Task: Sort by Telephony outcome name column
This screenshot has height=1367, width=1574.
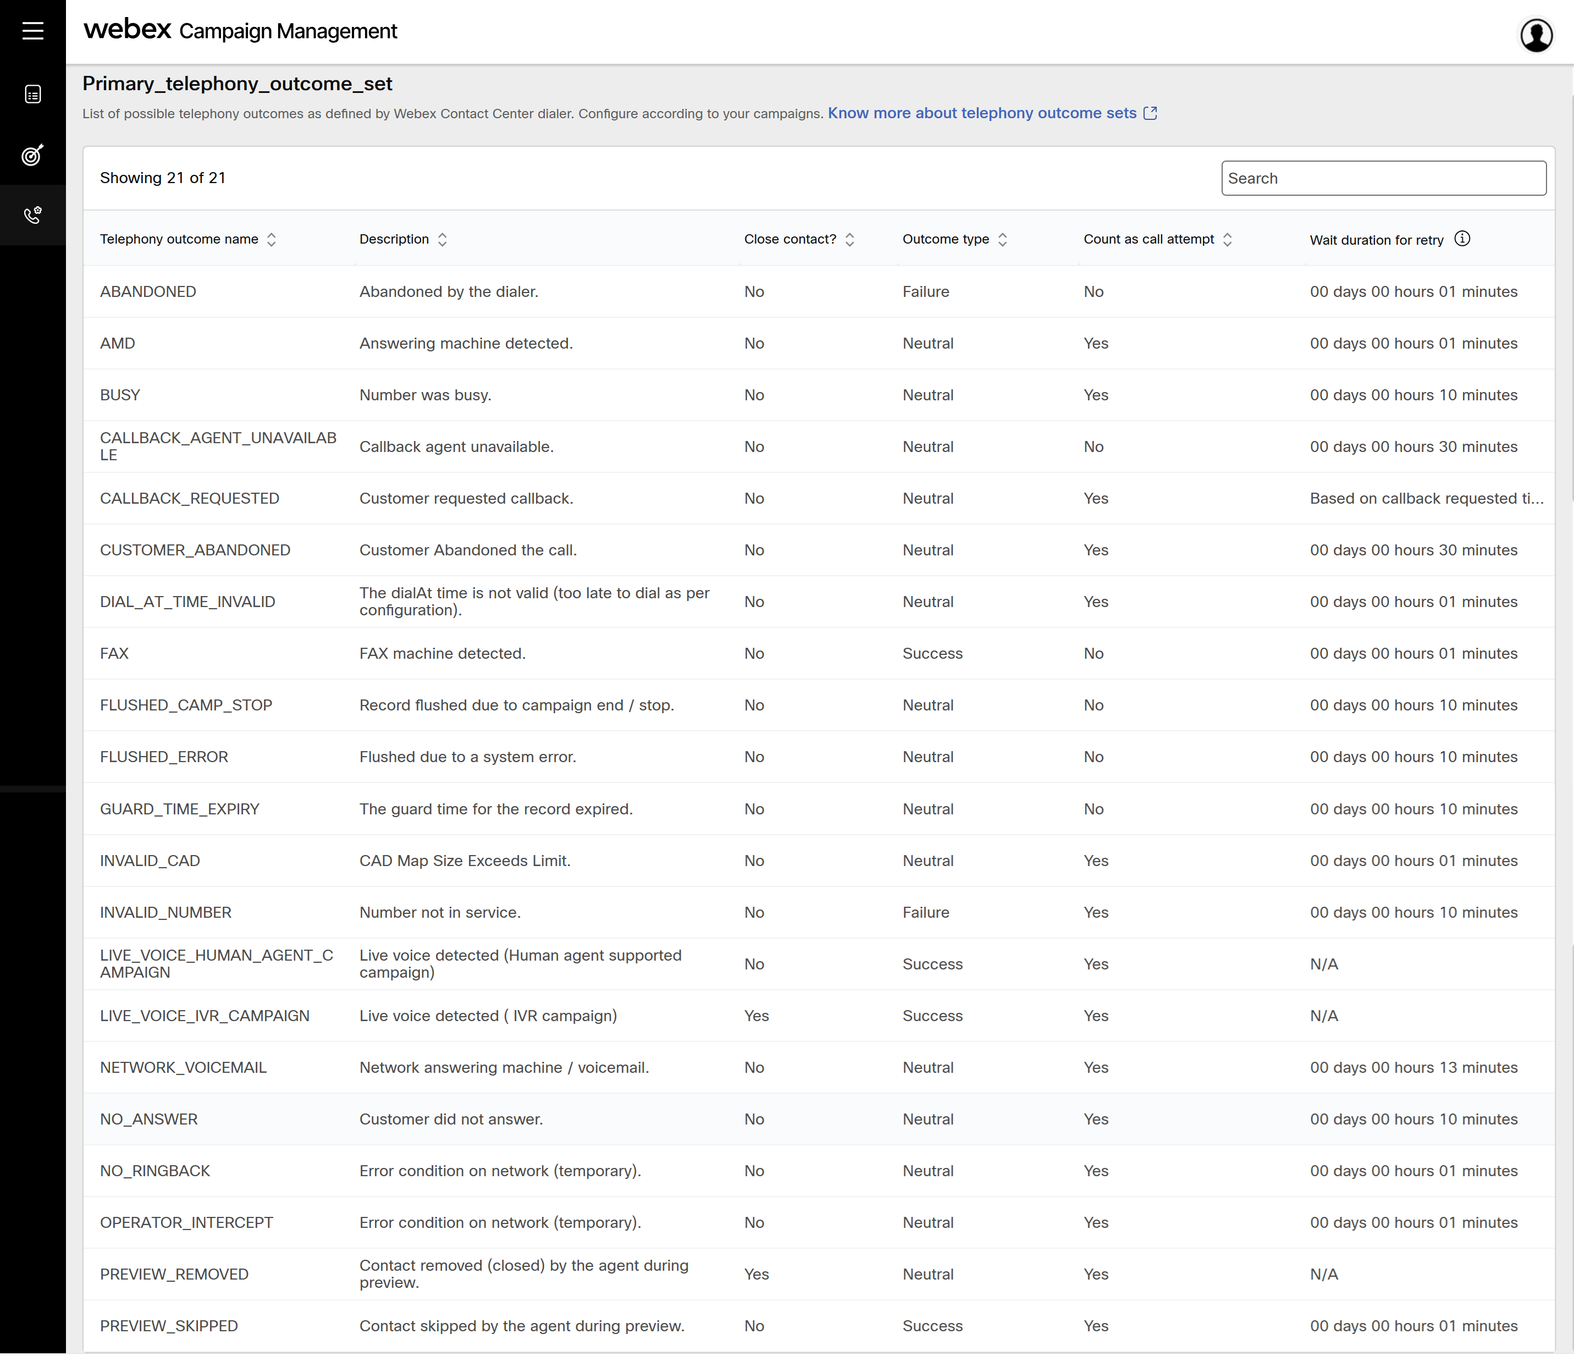Action: [x=270, y=240]
